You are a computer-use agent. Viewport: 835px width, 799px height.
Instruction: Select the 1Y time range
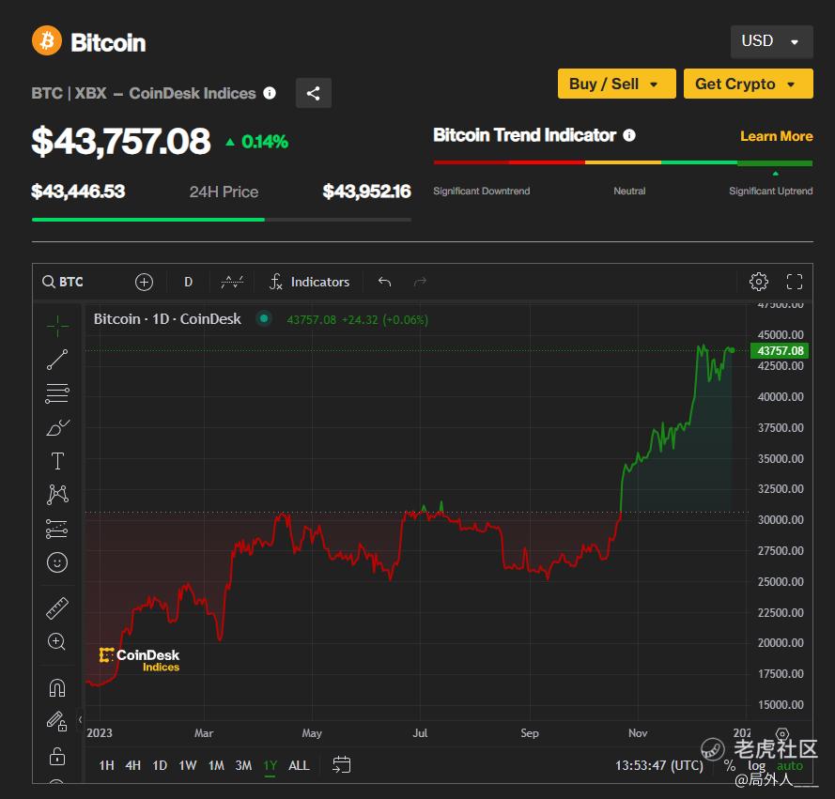(271, 765)
